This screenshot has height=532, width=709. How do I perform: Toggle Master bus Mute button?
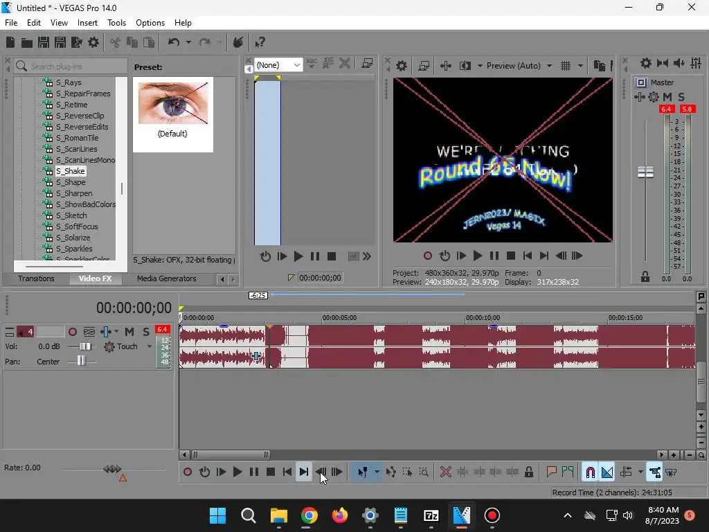click(x=667, y=97)
